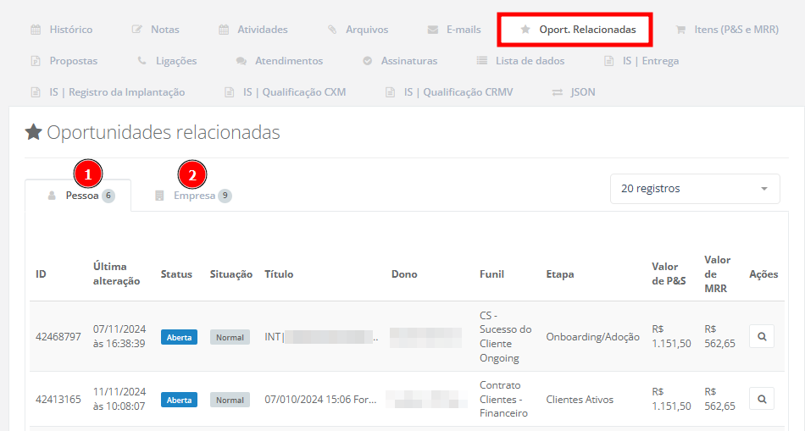Screen dimensions: 805x431
Task: Click magnifier icon for opportunity 42413165
Action: pyautogui.click(x=761, y=399)
